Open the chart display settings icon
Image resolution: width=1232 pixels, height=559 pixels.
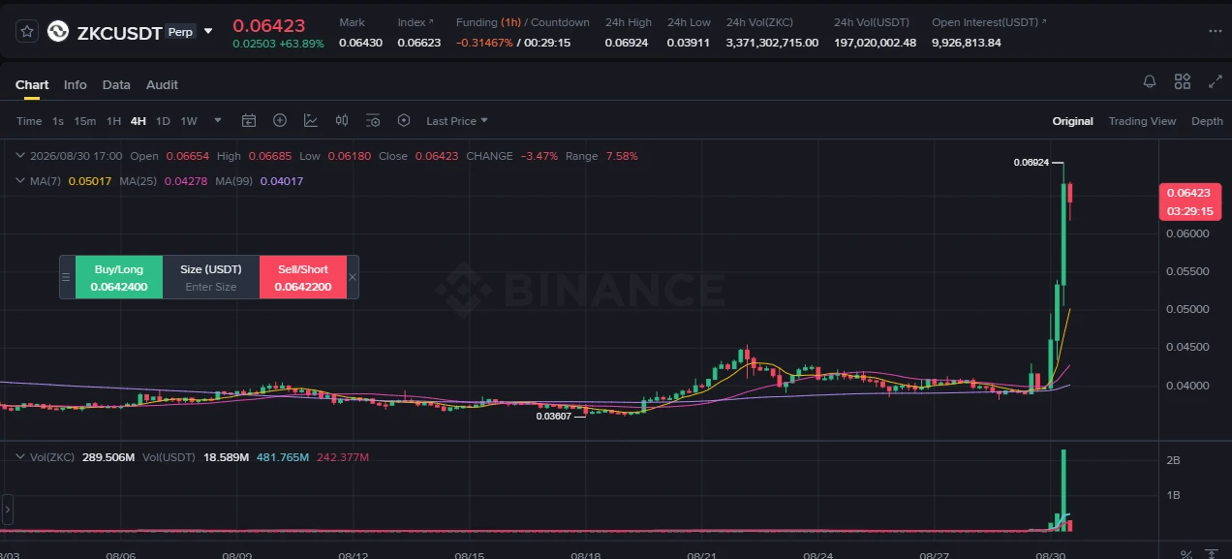coord(373,121)
